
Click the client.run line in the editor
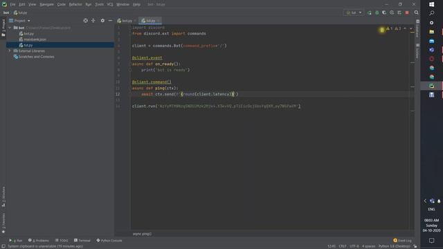point(216,106)
